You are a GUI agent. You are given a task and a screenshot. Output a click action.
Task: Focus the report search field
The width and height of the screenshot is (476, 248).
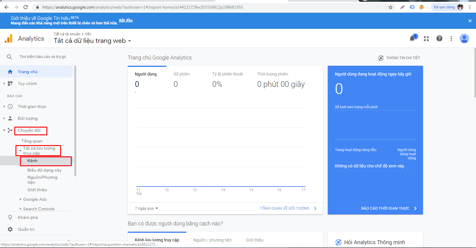coord(43,57)
